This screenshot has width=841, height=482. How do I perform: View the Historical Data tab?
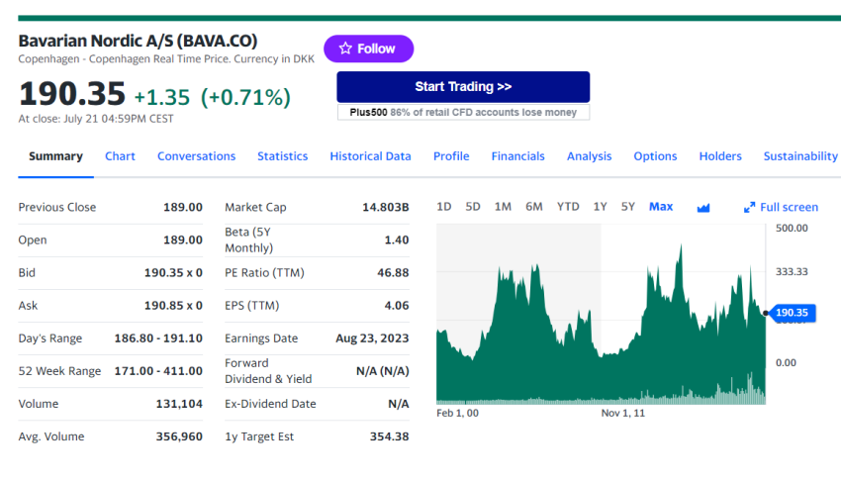pos(371,156)
